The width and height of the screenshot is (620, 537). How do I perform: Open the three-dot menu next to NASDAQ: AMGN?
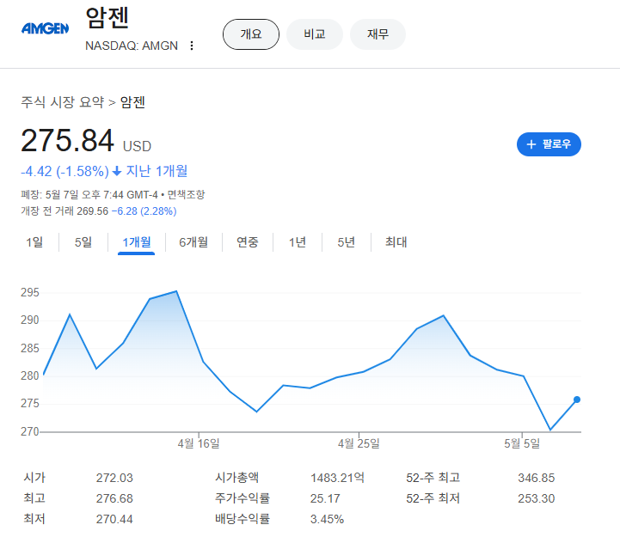(x=192, y=46)
